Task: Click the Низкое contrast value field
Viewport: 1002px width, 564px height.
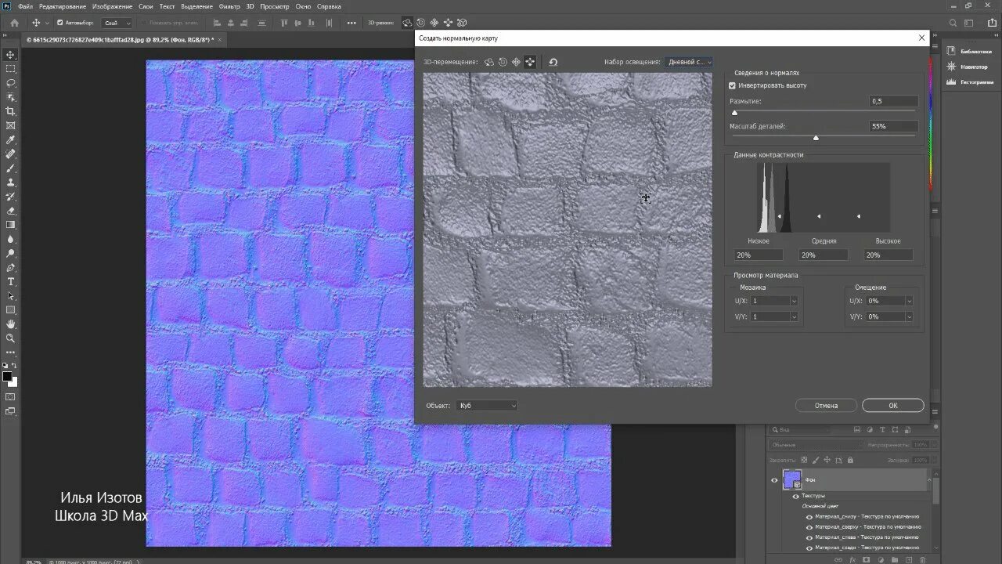Action: pos(759,255)
